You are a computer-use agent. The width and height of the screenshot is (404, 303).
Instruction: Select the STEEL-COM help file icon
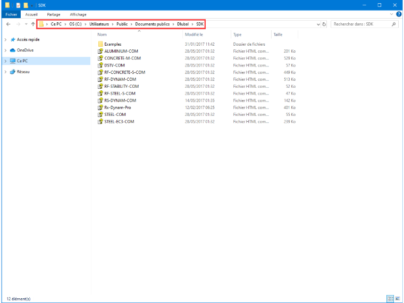(x=100, y=114)
